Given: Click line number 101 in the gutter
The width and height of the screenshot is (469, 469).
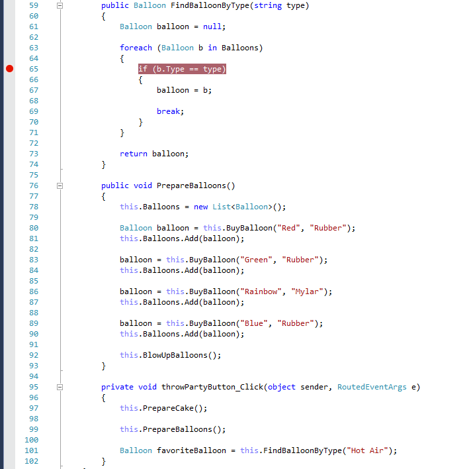Looking at the screenshot, I should pos(31,450).
